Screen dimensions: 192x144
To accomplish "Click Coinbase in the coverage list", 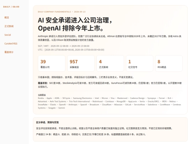I will coord(110,101).
